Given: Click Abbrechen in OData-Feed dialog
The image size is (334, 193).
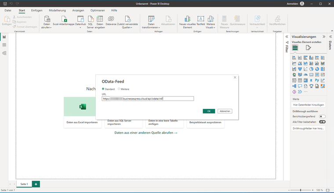Looking at the screenshot, I should coord(225,111).
